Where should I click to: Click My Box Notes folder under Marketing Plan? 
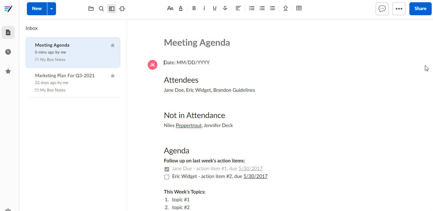pos(50,90)
